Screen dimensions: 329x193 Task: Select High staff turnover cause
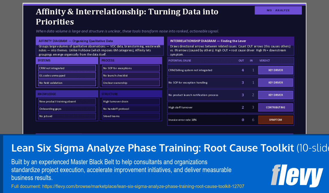pos(180,107)
